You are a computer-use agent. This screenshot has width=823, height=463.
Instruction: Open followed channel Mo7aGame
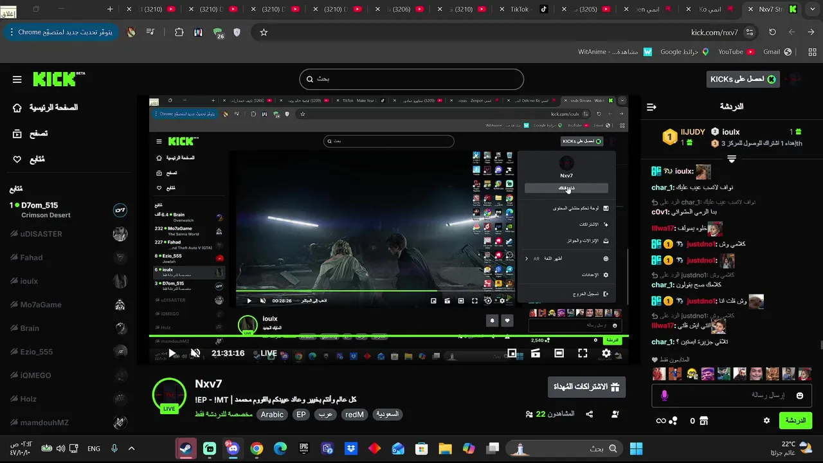click(x=68, y=304)
